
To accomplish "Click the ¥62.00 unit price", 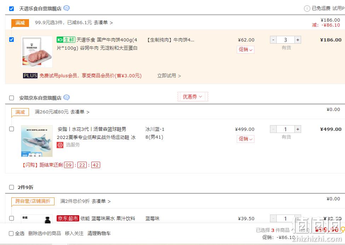I will pyautogui.click(x=246, y=40).
